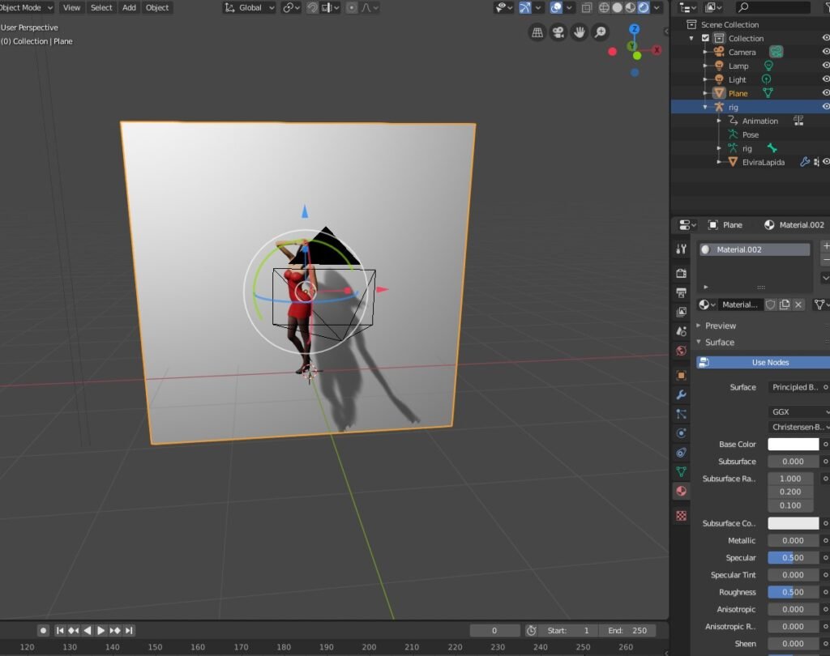Click the Base Color white swatch

(x=793, y=445)
